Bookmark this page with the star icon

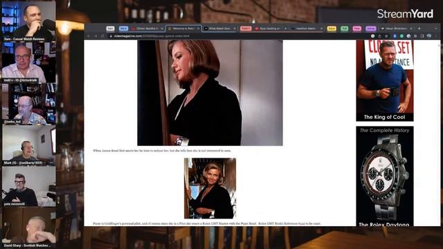click(386, 36)
